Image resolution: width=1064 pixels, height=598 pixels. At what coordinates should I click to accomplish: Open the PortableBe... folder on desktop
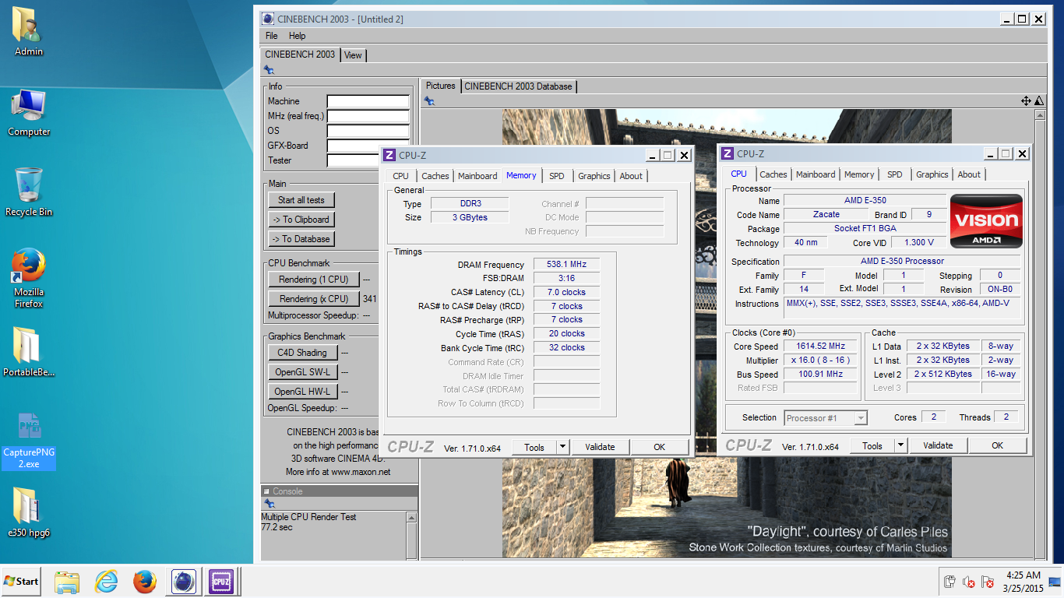point(29,352)
